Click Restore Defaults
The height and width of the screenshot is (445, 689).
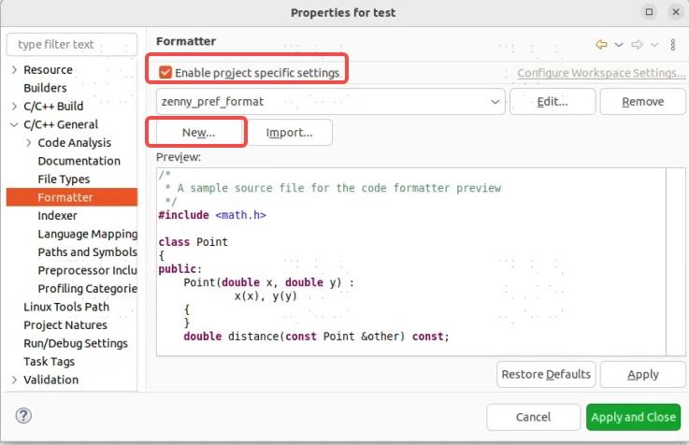pos(546,374)
